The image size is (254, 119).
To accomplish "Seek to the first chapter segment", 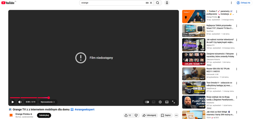I will pos(15,98).
